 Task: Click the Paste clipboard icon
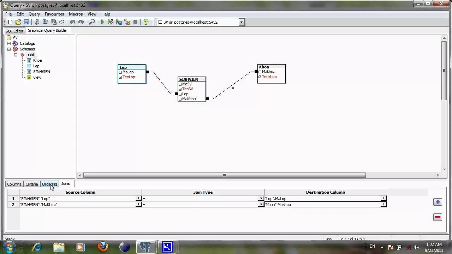pos(53,22)
